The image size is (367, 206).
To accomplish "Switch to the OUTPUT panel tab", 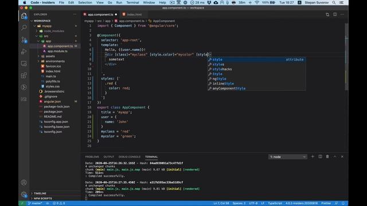I will tap(109, 157).
